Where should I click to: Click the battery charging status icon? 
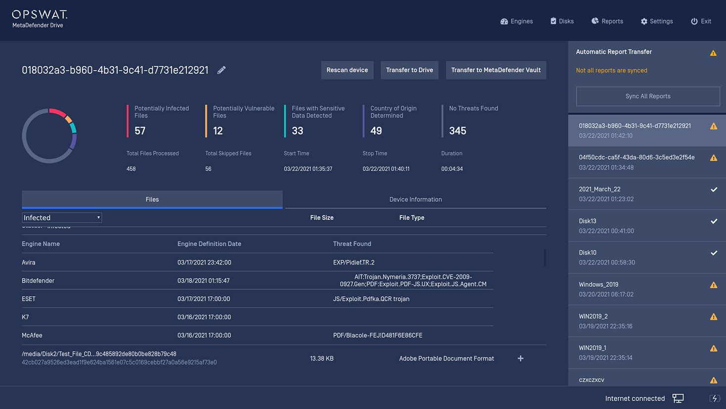coord(715,399)
